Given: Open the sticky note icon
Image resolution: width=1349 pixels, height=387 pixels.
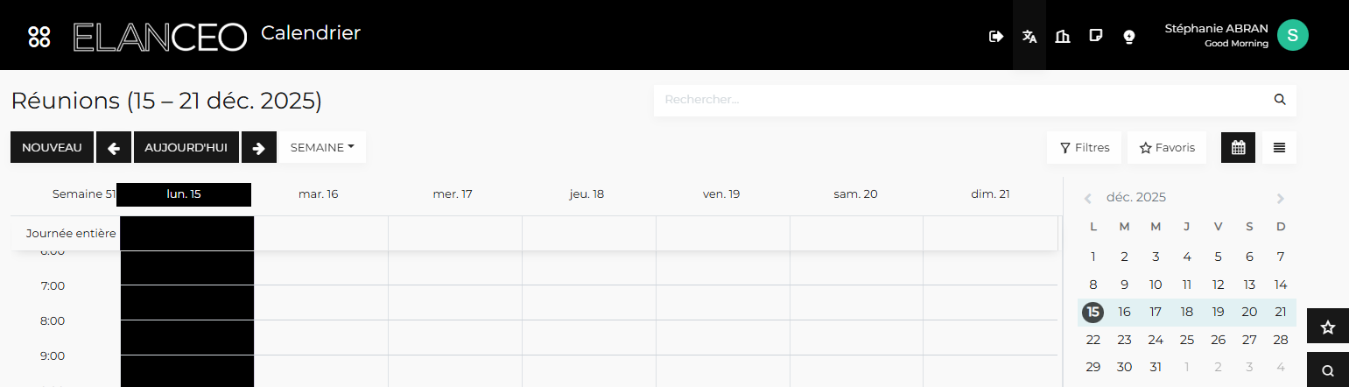Looking at the screenshot, I should 1095,36.
